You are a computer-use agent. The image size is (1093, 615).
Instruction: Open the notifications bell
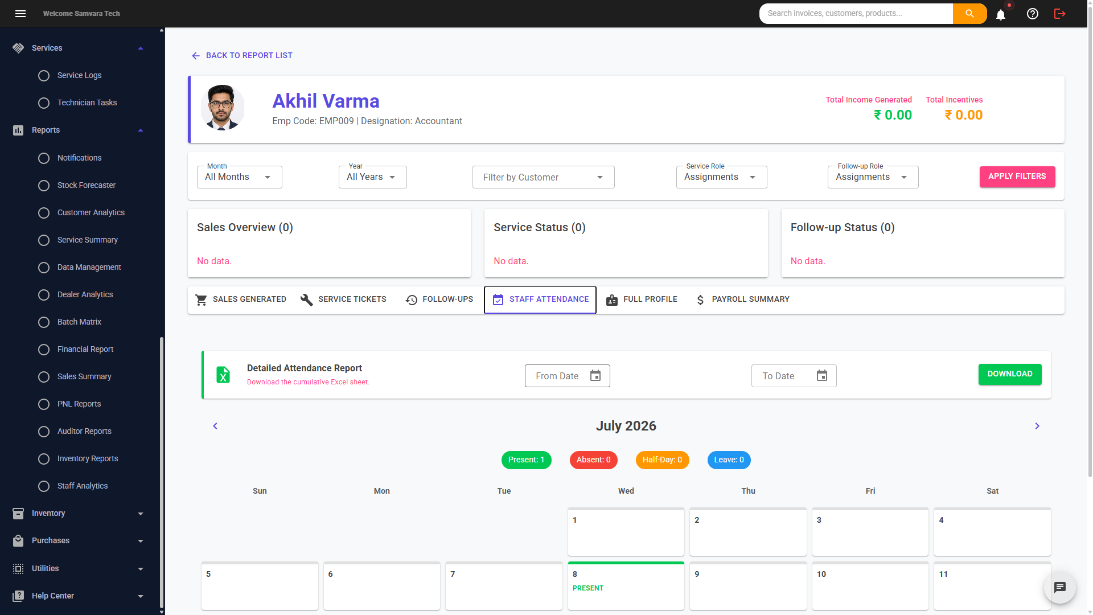(x=1001, y=14)
